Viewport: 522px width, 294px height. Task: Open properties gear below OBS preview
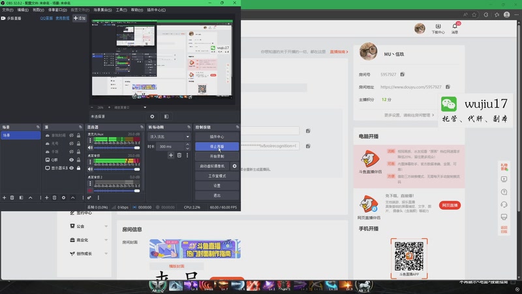152,116
